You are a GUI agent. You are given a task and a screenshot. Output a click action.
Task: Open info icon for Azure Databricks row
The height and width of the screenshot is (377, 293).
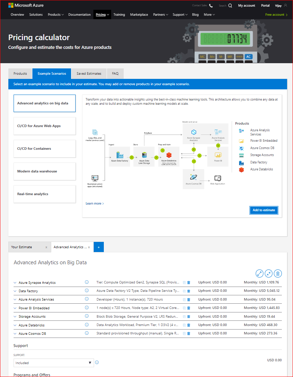click(87, 325)
